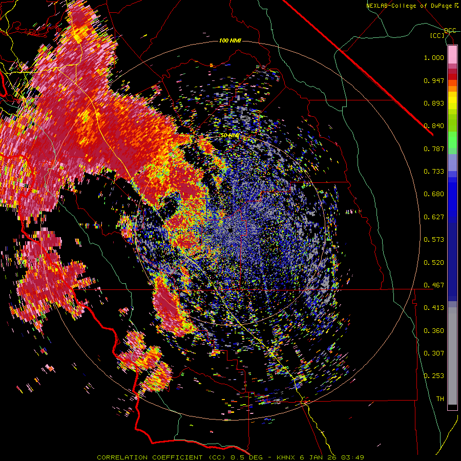Click the 50 NMI range ring label
Viewport: 461px width, 461px height.
(x=229, y=135)
